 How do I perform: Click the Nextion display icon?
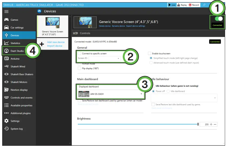click(x=6, y=90)
